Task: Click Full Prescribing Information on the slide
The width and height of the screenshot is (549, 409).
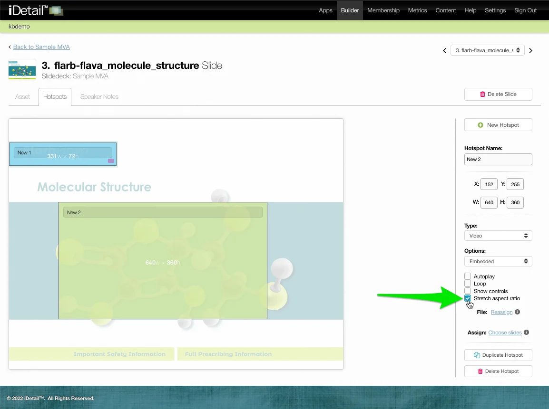Action: (228, 354)
